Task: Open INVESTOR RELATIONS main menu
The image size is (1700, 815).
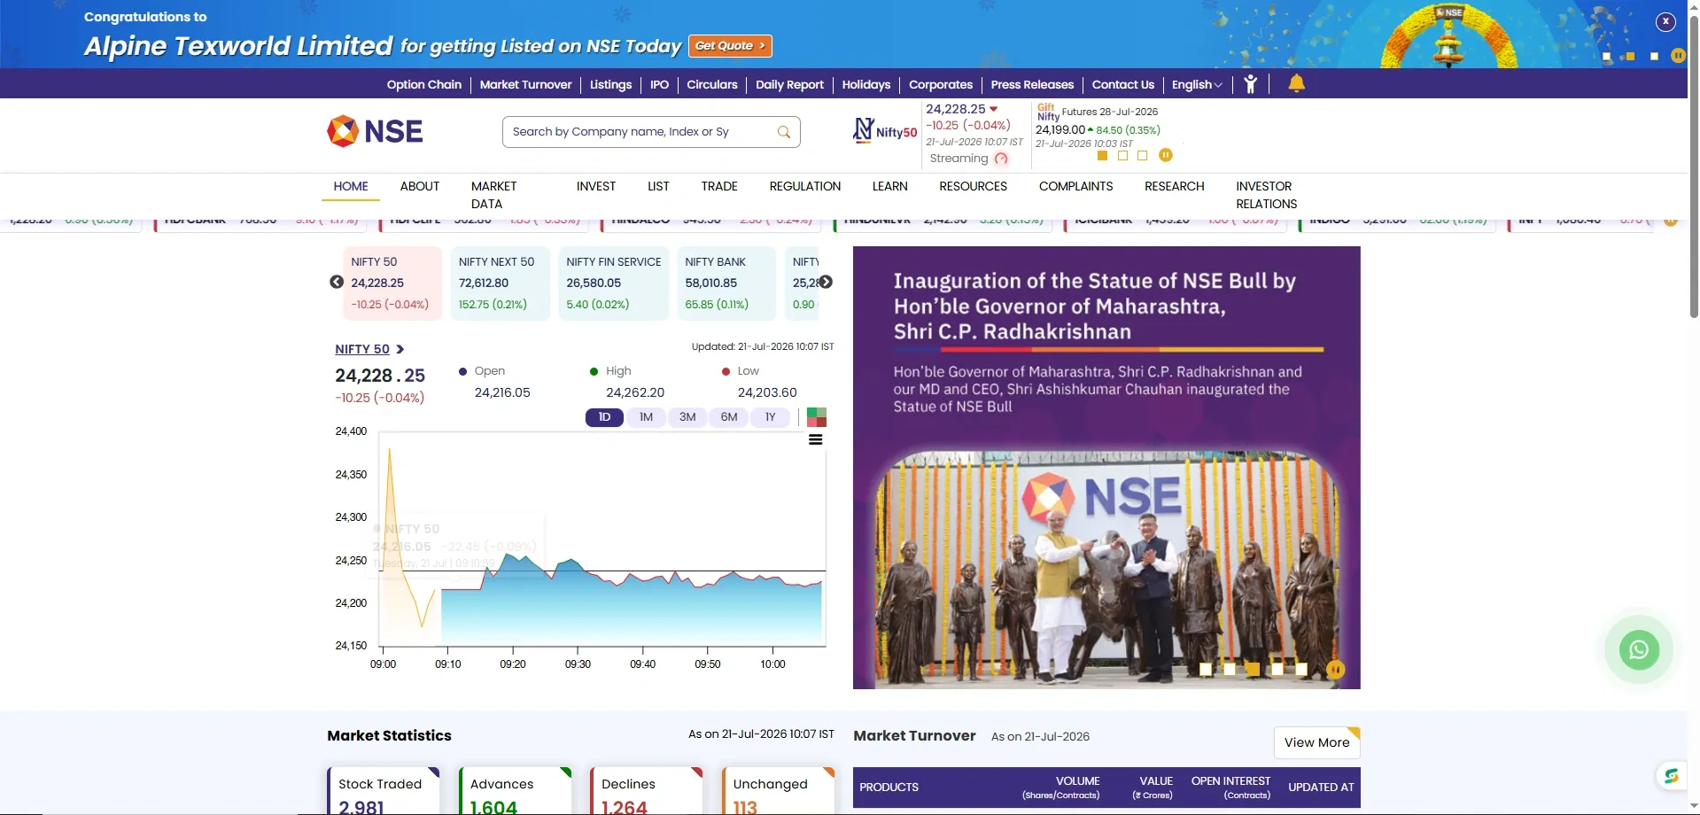Action: click(1266, 195)
